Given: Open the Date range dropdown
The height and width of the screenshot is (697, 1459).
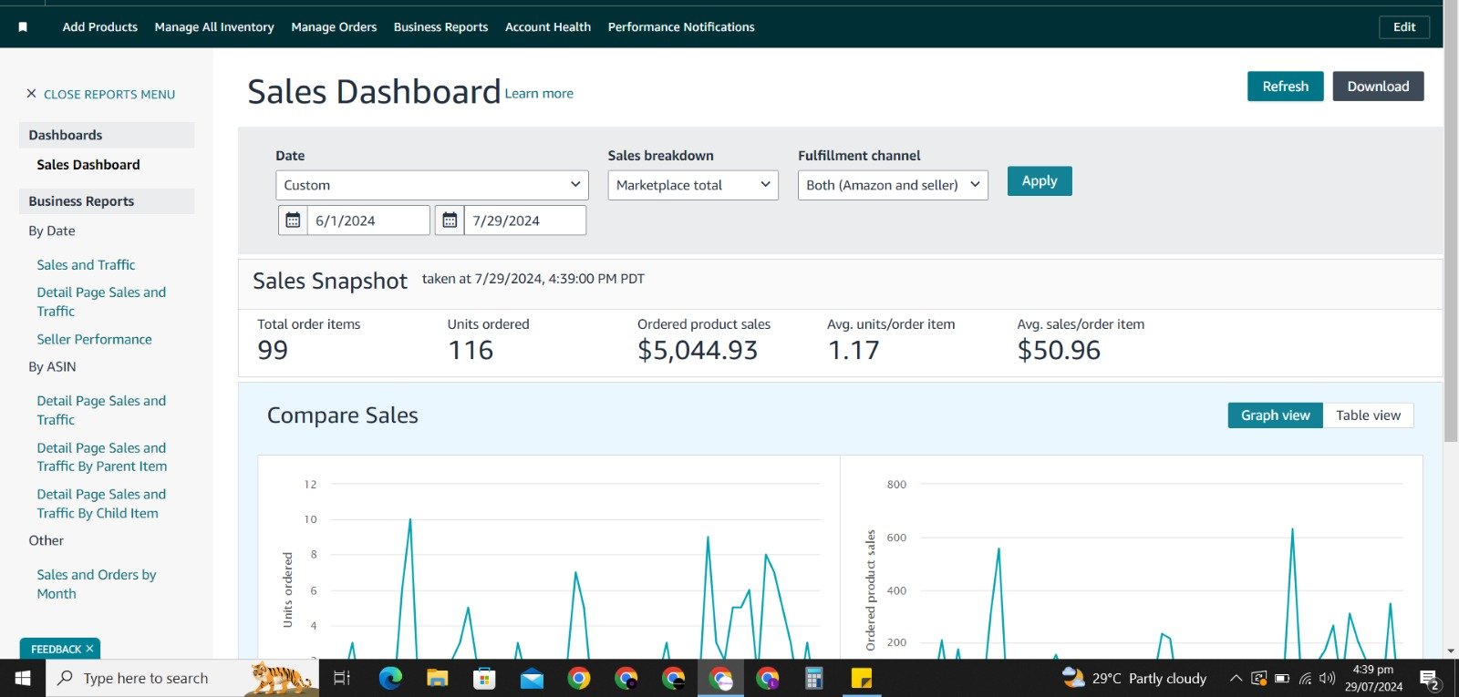Looking at the screenshot, I should click(431, 185).
